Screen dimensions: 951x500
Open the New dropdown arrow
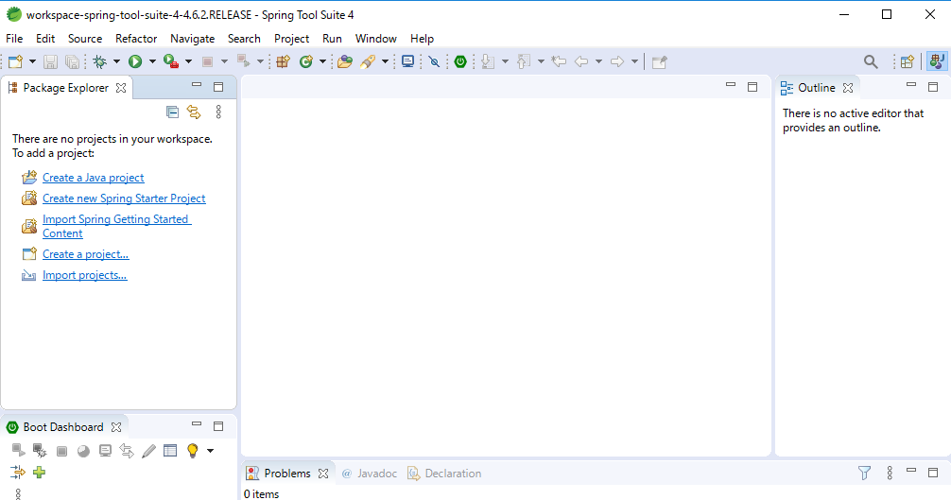[x=32, y=61]
